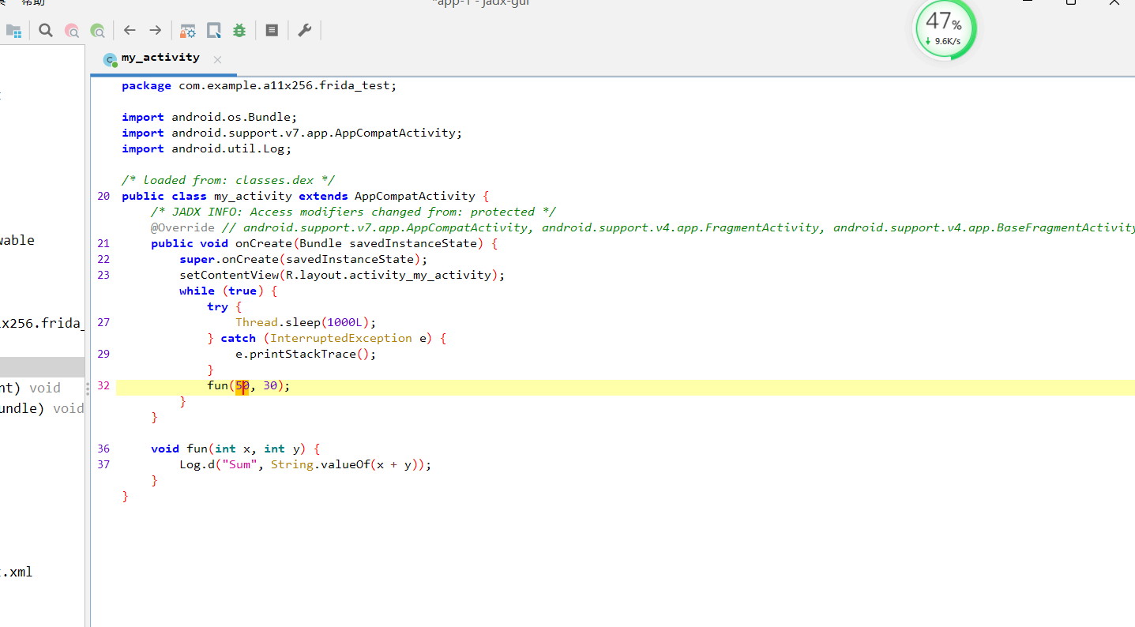Select tree item ending 'undle) void'

(x=42, y=408)
